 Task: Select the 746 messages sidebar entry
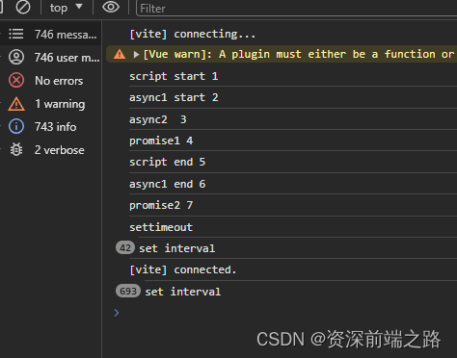[51, 34]
